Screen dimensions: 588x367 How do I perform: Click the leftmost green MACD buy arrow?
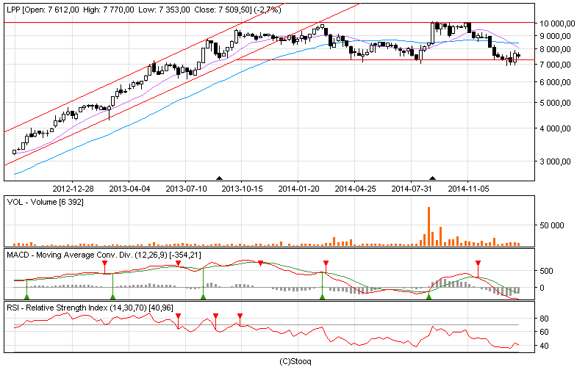(x=26, y=297)
